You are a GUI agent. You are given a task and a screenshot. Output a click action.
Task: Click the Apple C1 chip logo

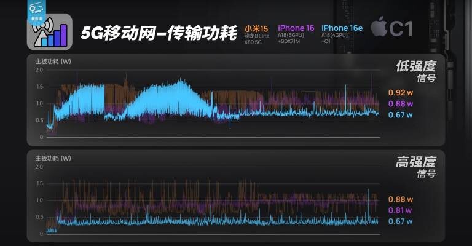tap(391, 28)
